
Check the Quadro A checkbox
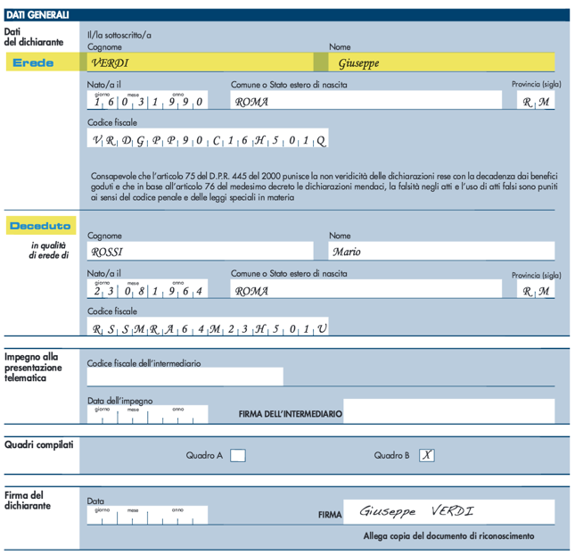238,455
